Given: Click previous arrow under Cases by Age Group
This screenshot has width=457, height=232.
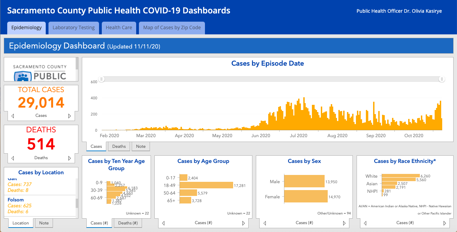Looking at the screenshot, I should (163, 223).
